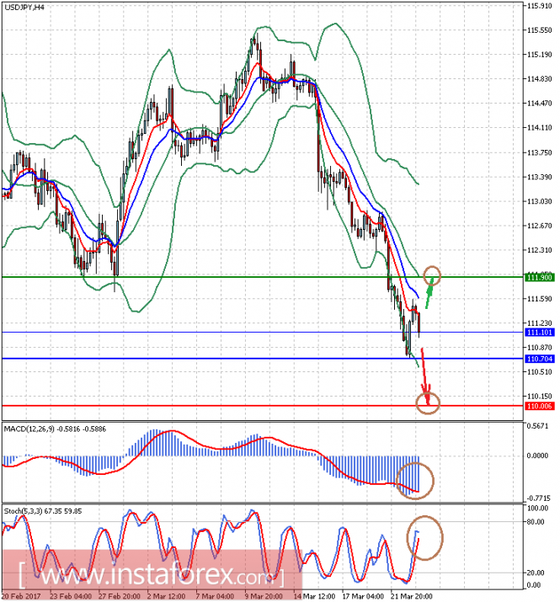
Task: Click the brown circle in the MACD panel
Action: pyautogui.click(x=415, y=480)
